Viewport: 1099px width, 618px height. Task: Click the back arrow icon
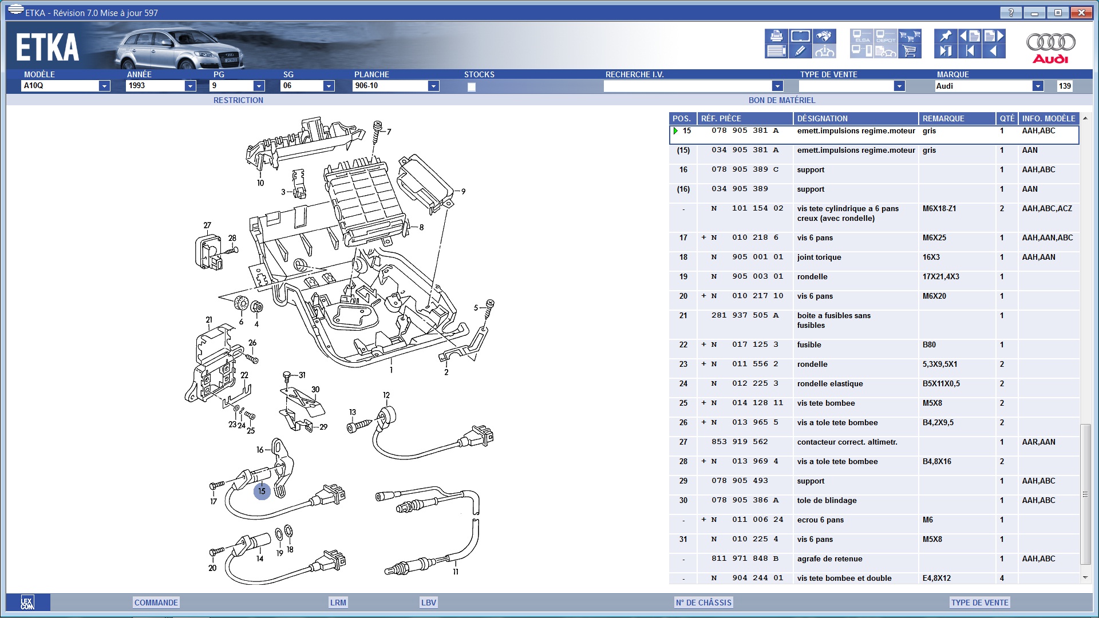pyautogui.click(x=994, y=51)
